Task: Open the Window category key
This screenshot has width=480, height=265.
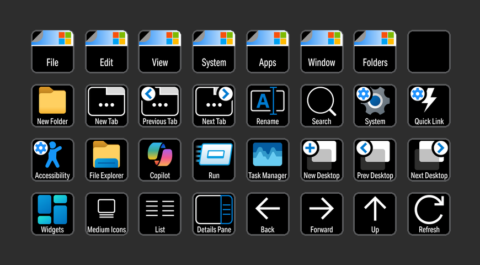Action: tap(322, 51)
